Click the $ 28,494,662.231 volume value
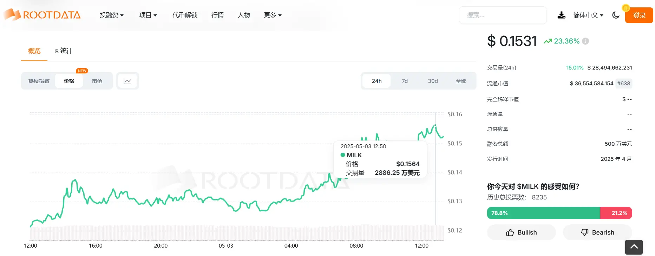 610,68
